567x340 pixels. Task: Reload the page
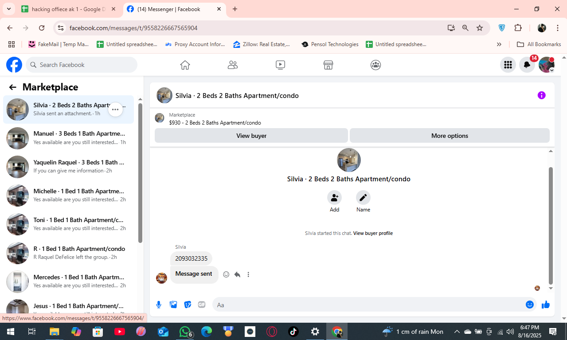42,28
